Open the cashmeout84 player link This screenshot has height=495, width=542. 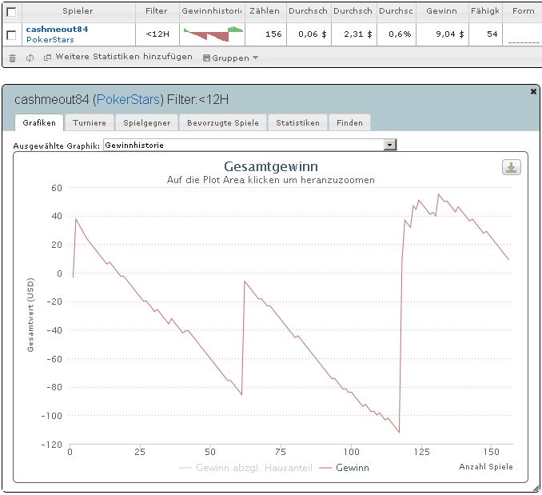(57, 29)
